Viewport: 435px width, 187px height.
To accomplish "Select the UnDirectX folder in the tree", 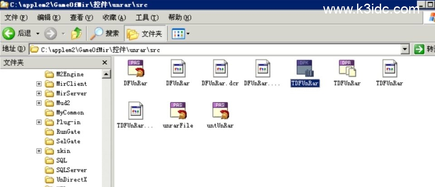I will point(66,179).
